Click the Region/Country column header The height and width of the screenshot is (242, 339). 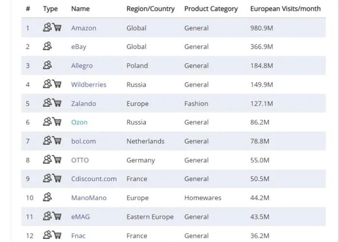(x=150, y=9)
